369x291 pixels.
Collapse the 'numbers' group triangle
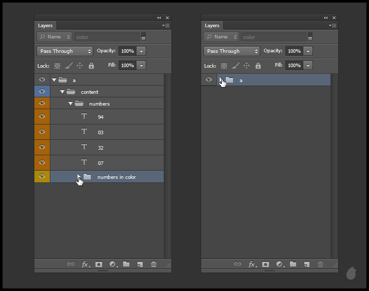point(70,103)
